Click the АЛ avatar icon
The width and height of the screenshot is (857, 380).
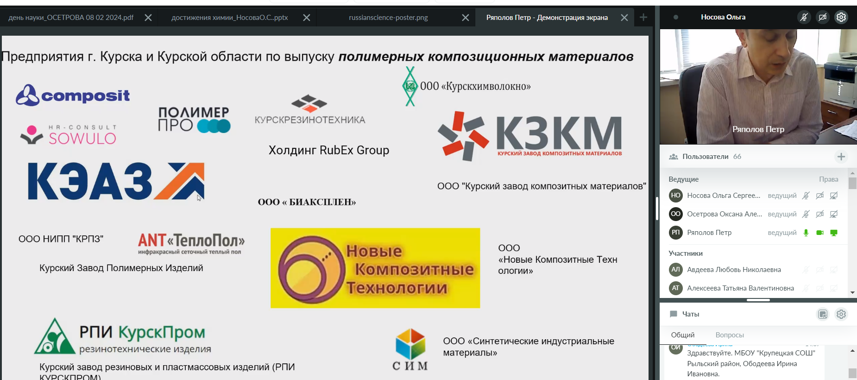click(676, 270)
